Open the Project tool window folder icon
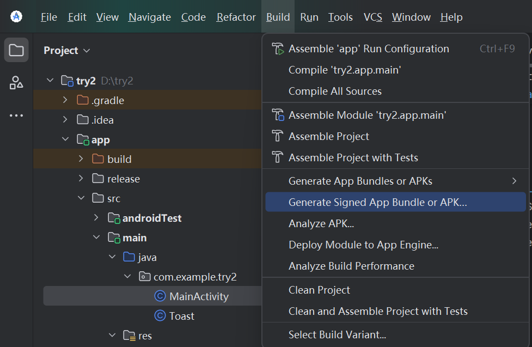Image resolution: width=532 pixels, height=347 pixels. point(16,51)
